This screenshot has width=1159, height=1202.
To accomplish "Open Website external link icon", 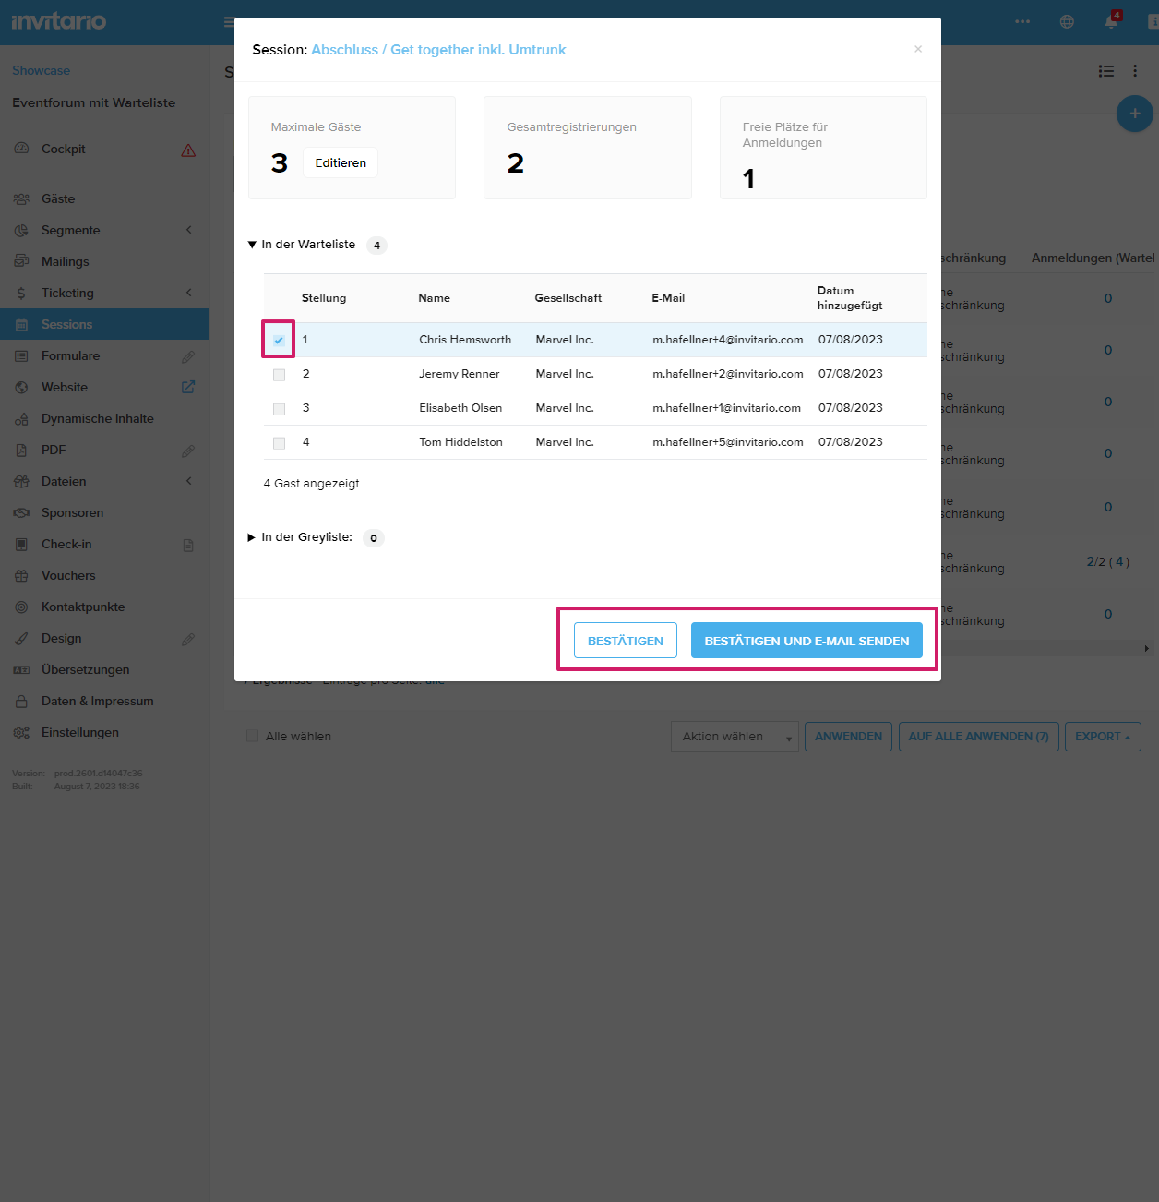I will (188, 388).
